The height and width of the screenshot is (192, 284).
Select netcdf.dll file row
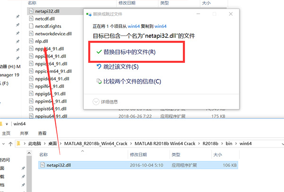click(x=45, y=19)
